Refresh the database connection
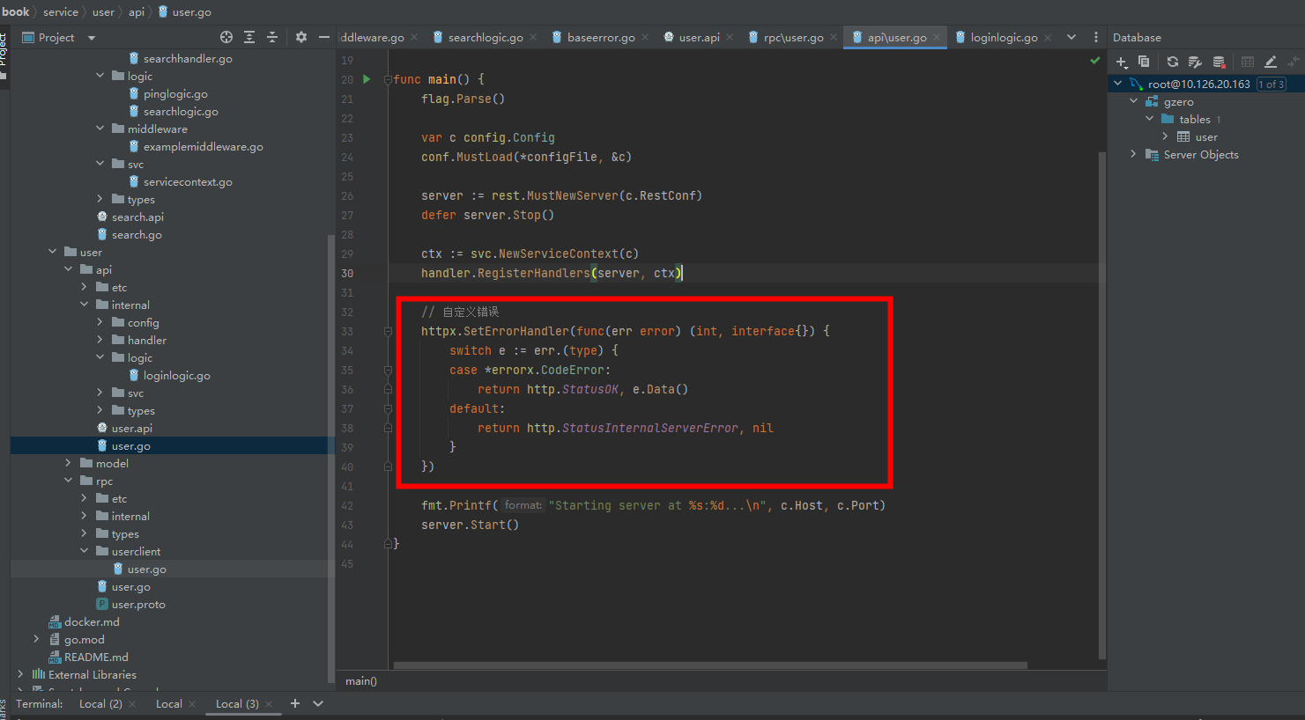1305x720 pixels. (x=1173, y=62)
